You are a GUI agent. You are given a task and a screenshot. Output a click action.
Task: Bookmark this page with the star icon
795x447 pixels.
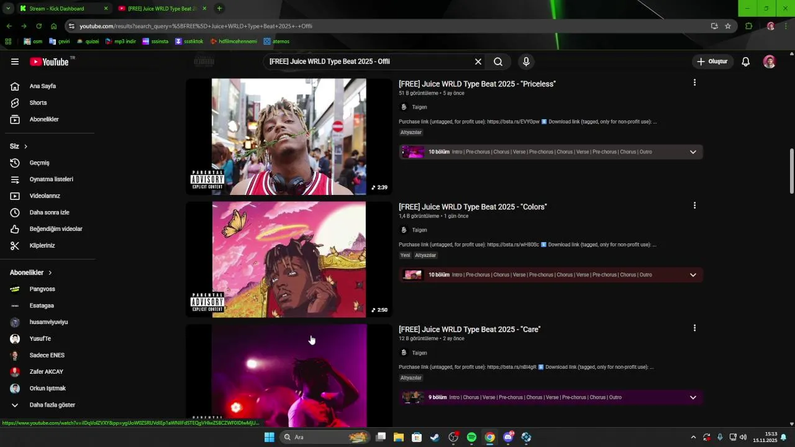point(728,26)
